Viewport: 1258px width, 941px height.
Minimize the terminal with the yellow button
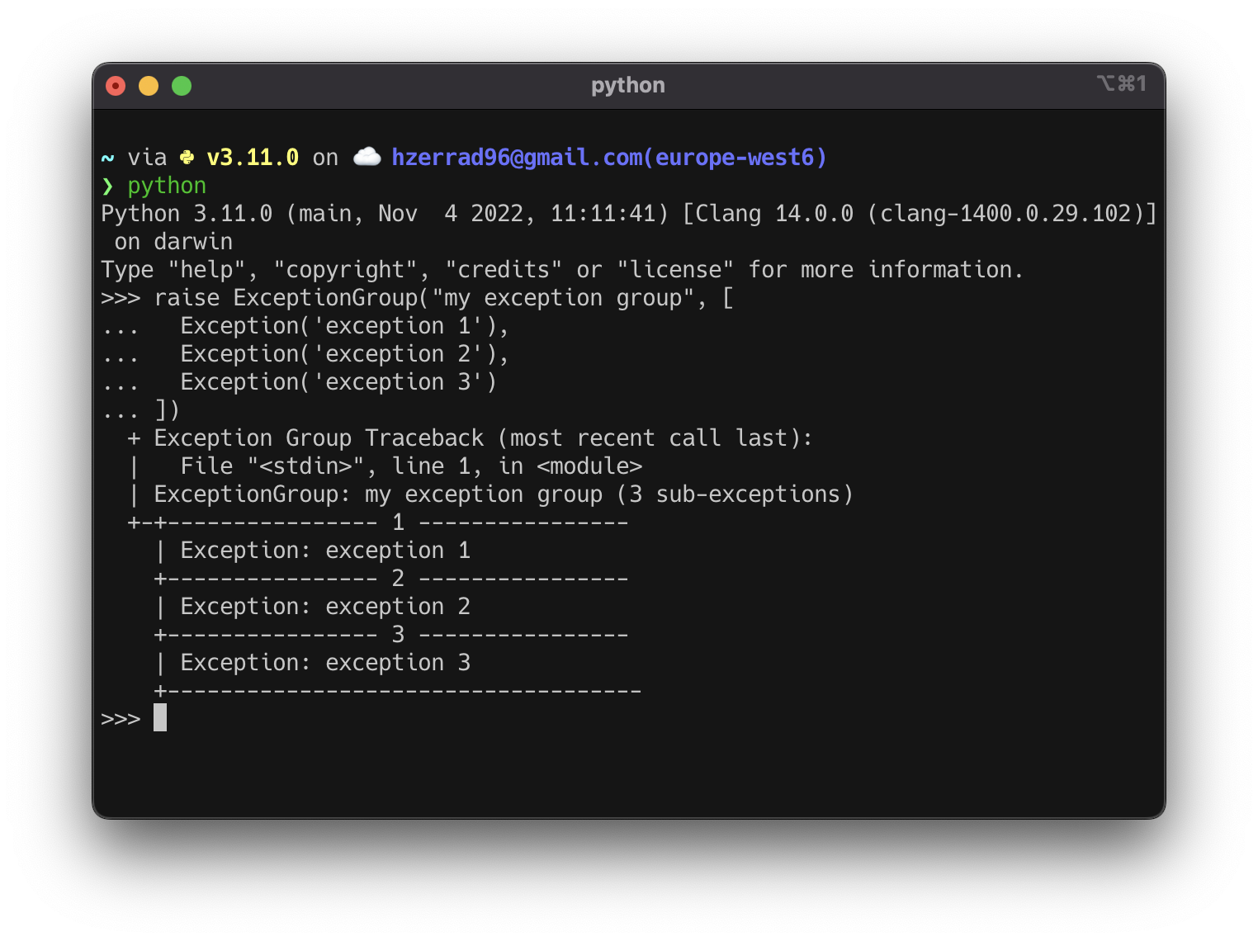[149, 86]
